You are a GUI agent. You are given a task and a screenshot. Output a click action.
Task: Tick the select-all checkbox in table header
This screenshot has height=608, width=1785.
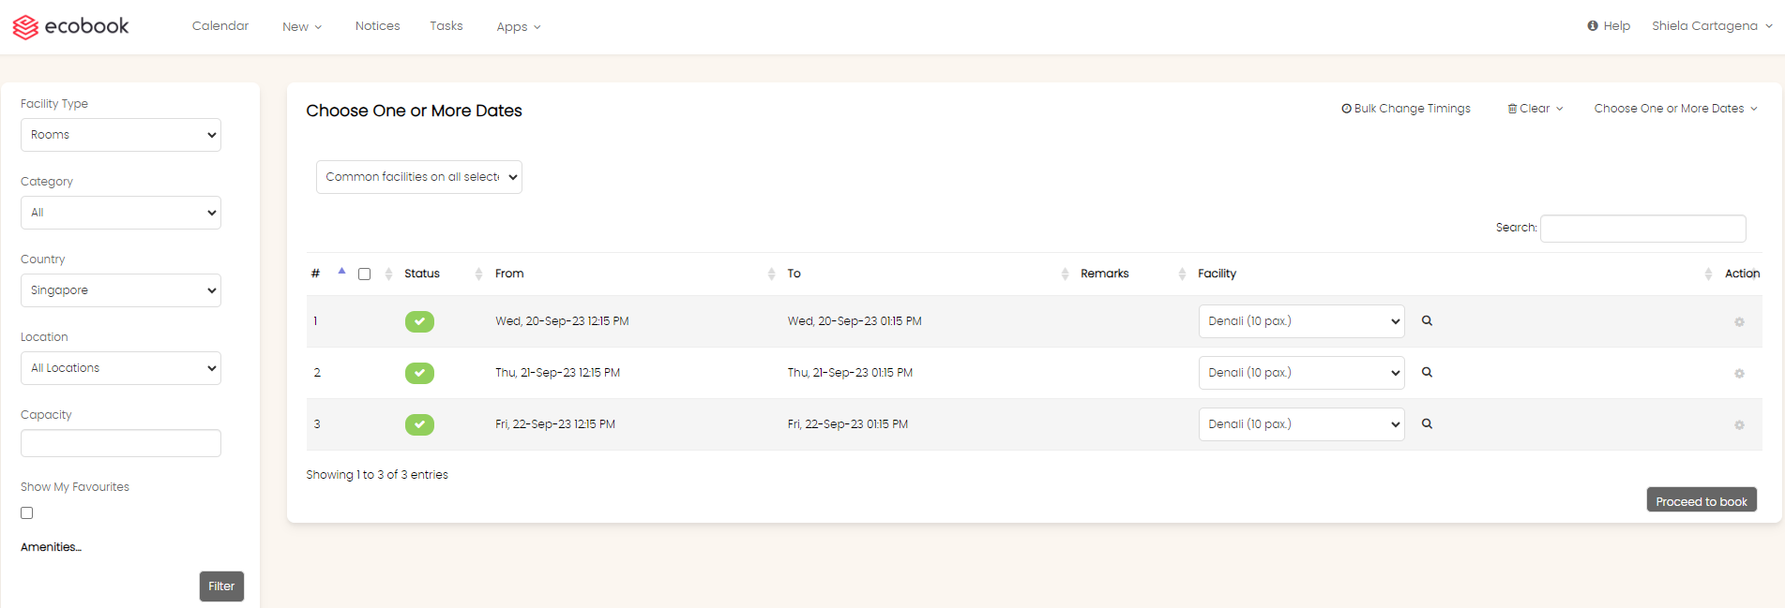click(x=365, y=274)
